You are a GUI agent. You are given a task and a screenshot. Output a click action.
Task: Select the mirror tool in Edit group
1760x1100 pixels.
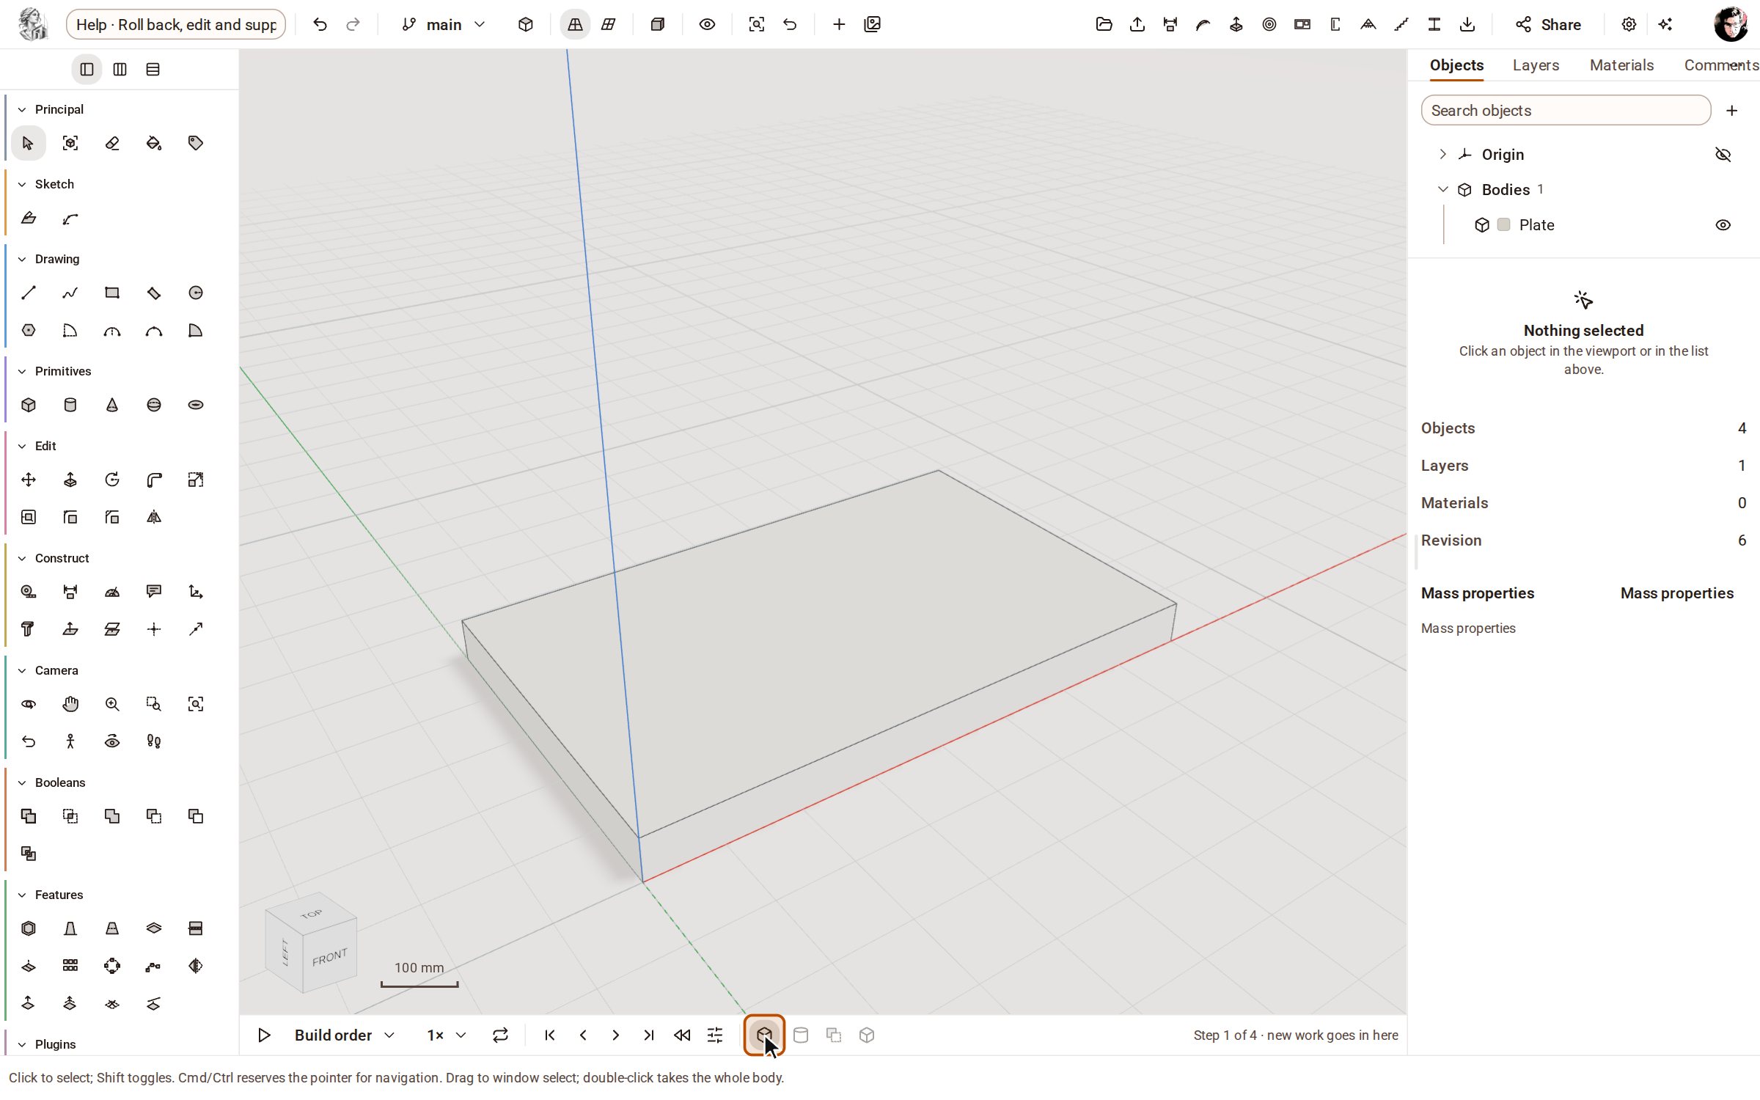(154, 517)
